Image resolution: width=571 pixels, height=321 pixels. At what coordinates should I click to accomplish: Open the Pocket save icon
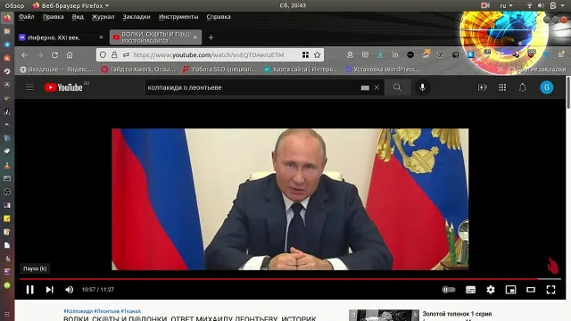365,55
